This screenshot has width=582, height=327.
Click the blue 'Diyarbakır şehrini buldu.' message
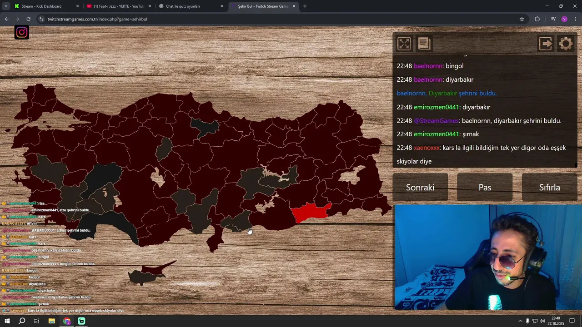(x=447, y=93)
